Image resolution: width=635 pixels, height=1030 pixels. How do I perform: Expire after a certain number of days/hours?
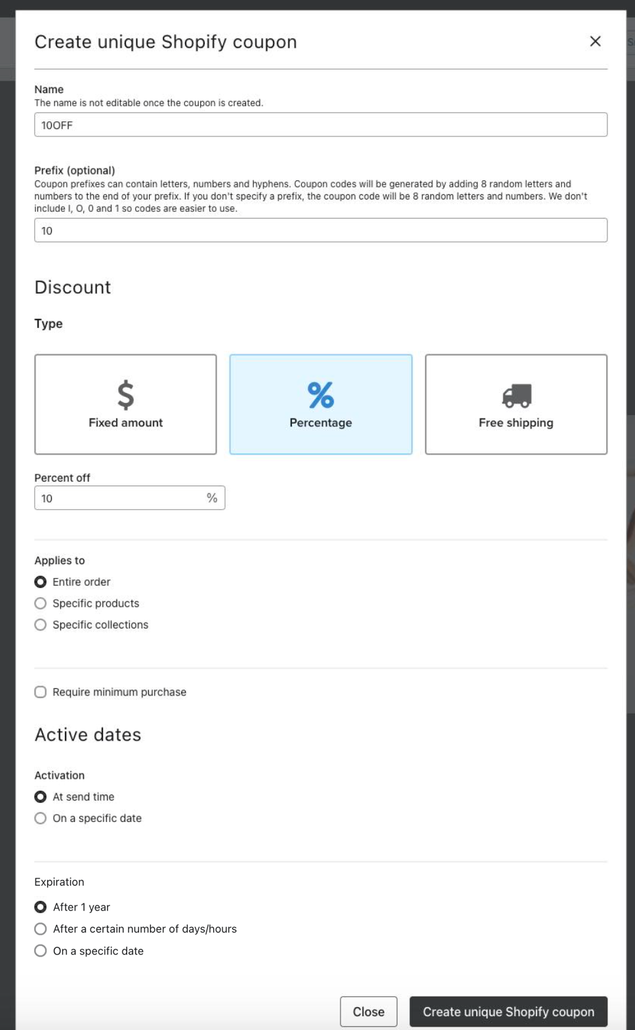(x=41, y=929)
